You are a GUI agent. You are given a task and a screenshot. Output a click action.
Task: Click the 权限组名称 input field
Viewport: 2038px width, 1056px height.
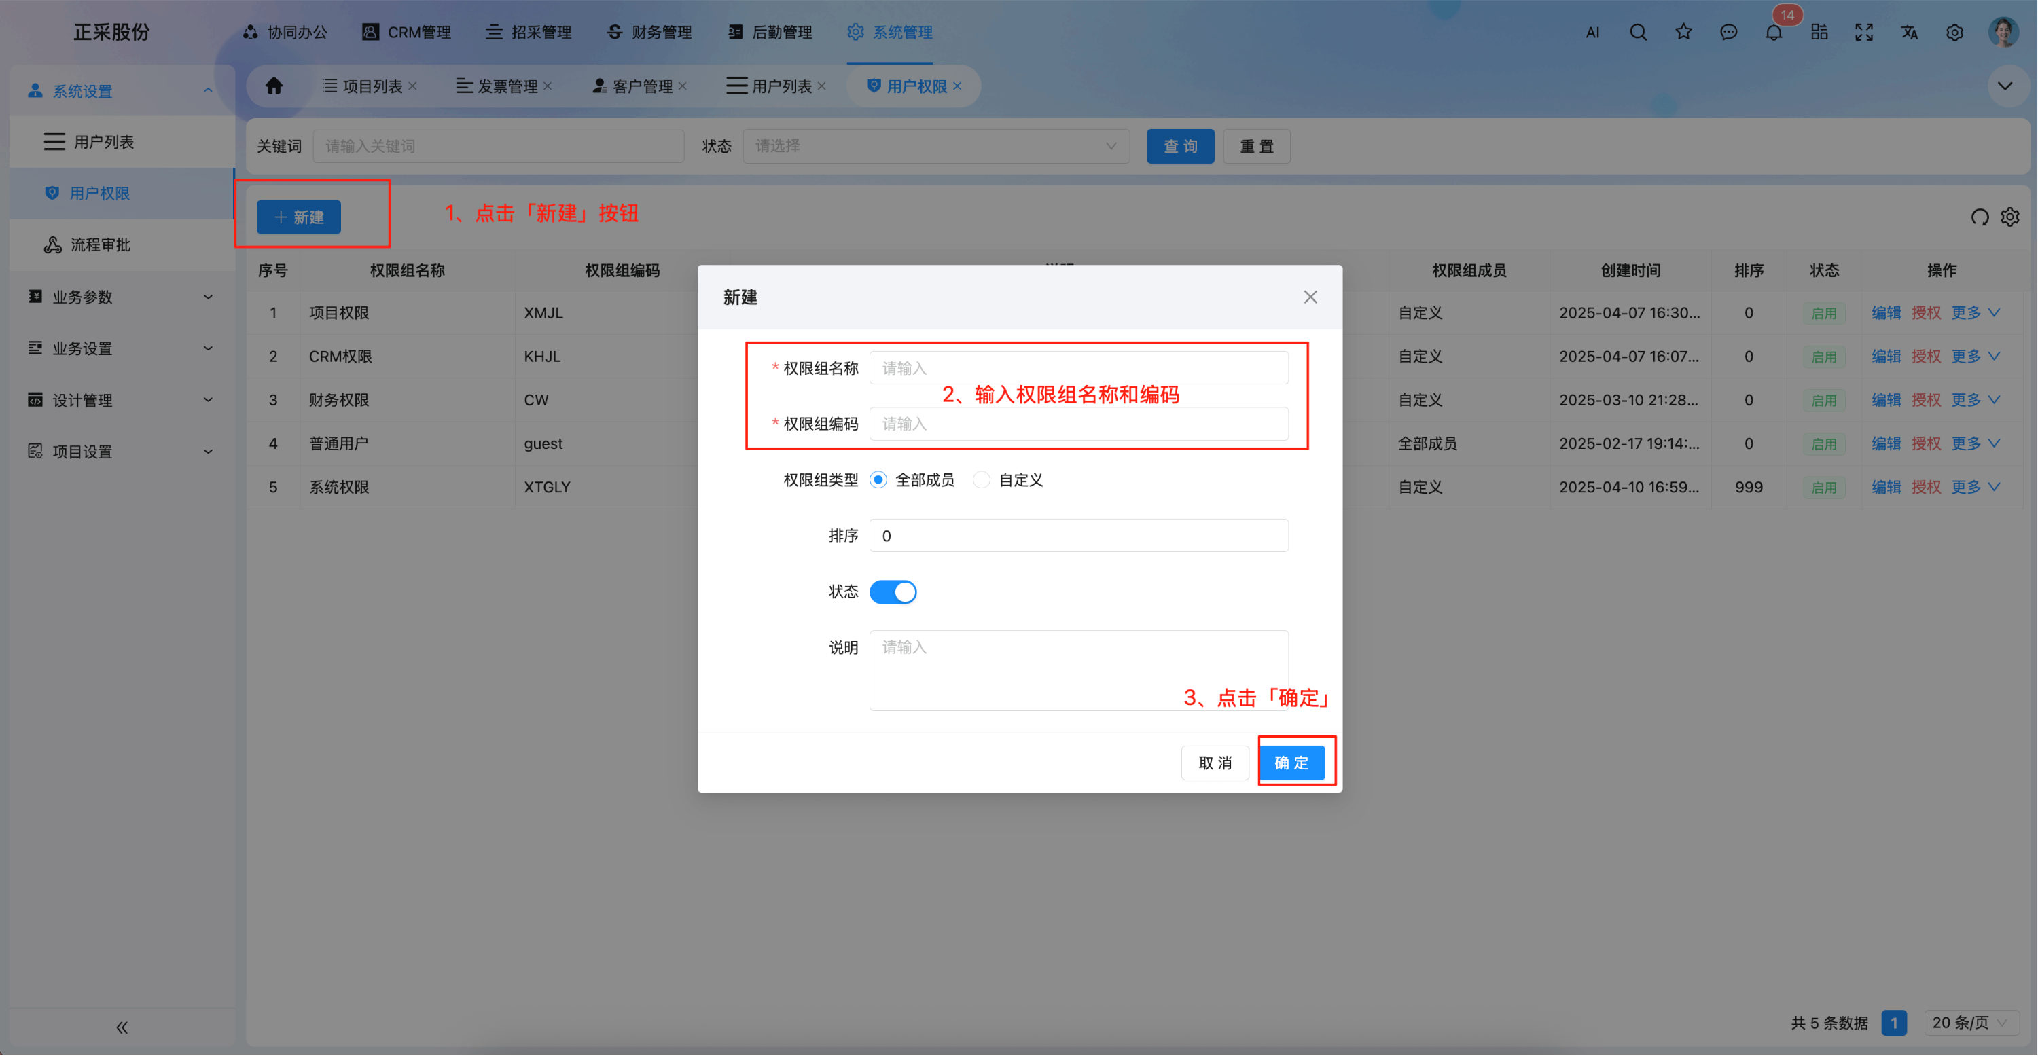click(1078, 368)
